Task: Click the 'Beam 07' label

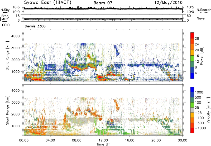Action: tap(103, 3)
